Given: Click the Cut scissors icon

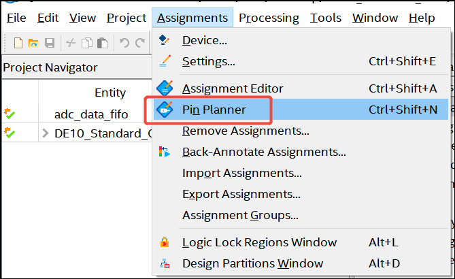Looking at the screenshot, I should click(x=71, y=43).
